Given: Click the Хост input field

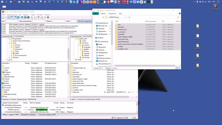Looking at the screenshot, I should click(12, 21).
